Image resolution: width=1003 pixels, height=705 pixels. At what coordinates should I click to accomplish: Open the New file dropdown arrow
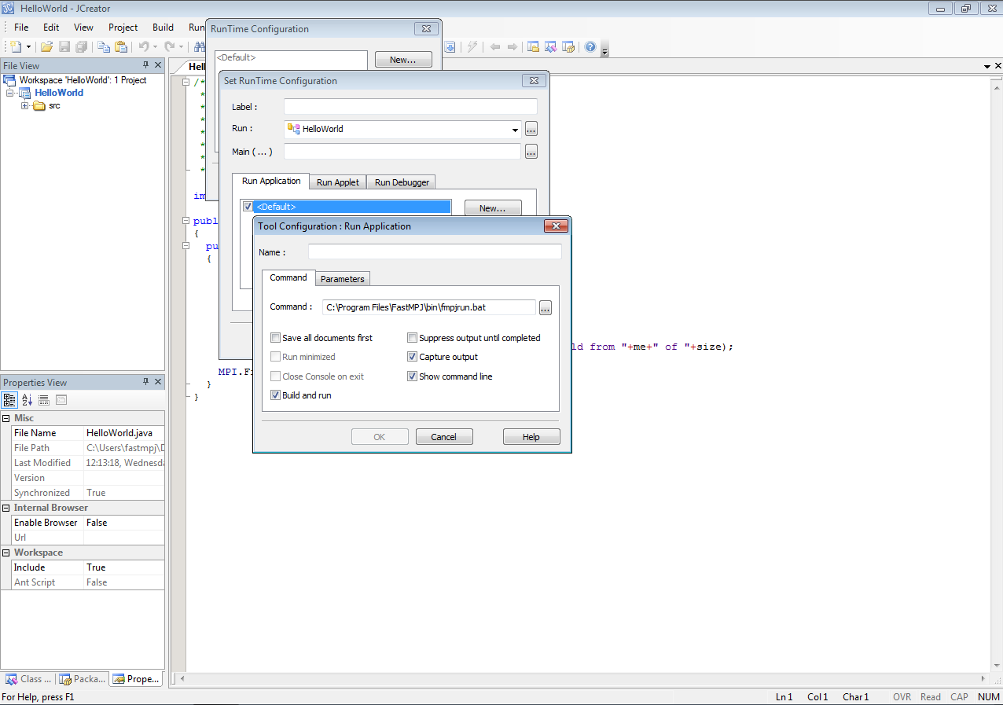pyautogui.click(x=28, y=47)
